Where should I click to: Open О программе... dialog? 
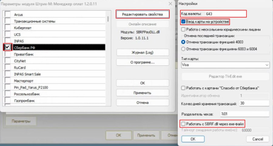[x=143, y=62]
